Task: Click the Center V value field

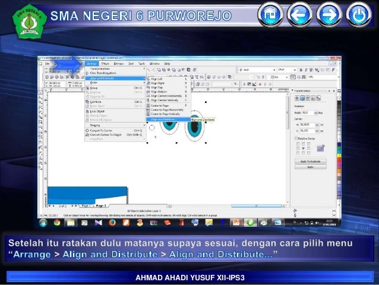Action: (x=308, y=131)
